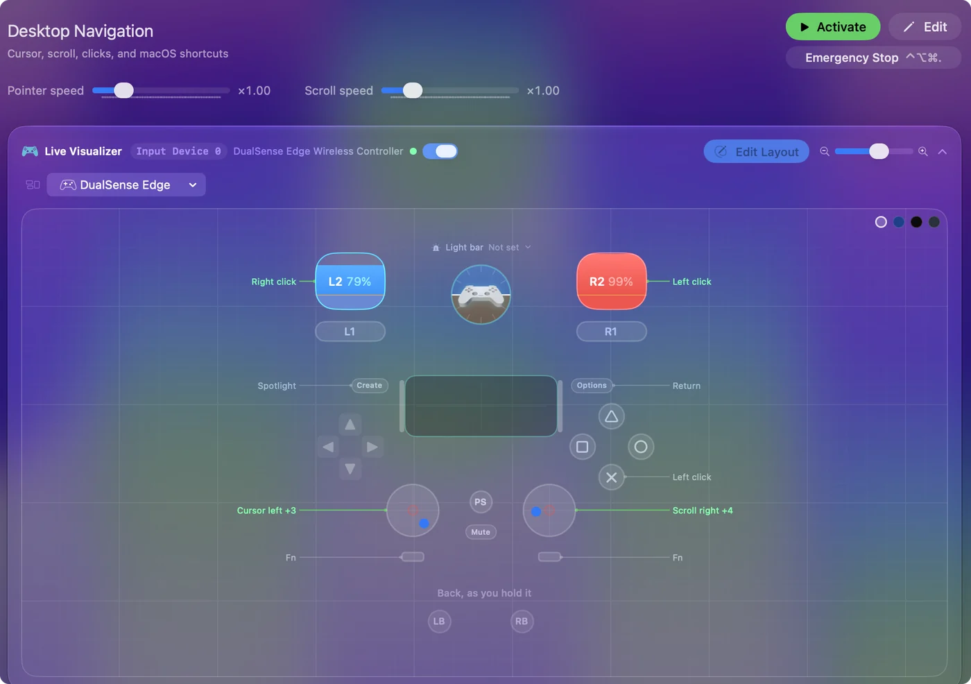
Task: Select the black color swatch
Action: [916, 222]
